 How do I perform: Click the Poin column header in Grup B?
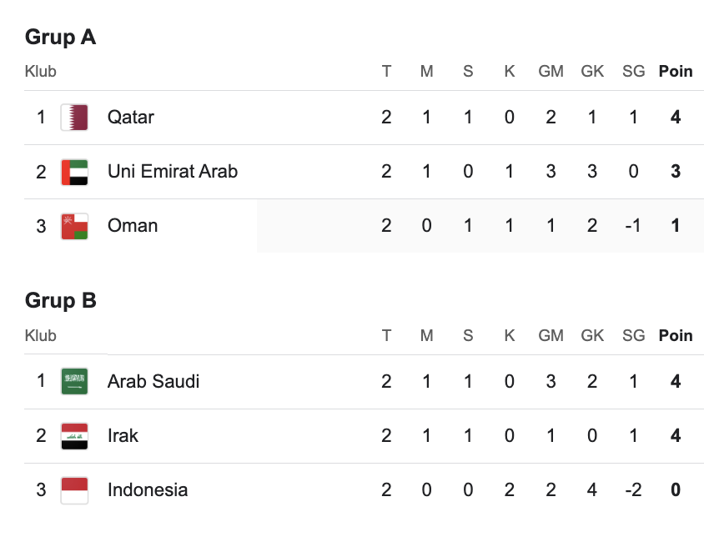[676, 336]
